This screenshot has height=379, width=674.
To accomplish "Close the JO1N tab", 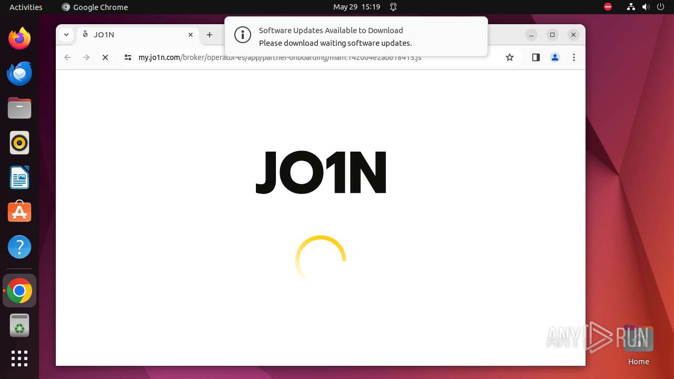I will 191,35.
